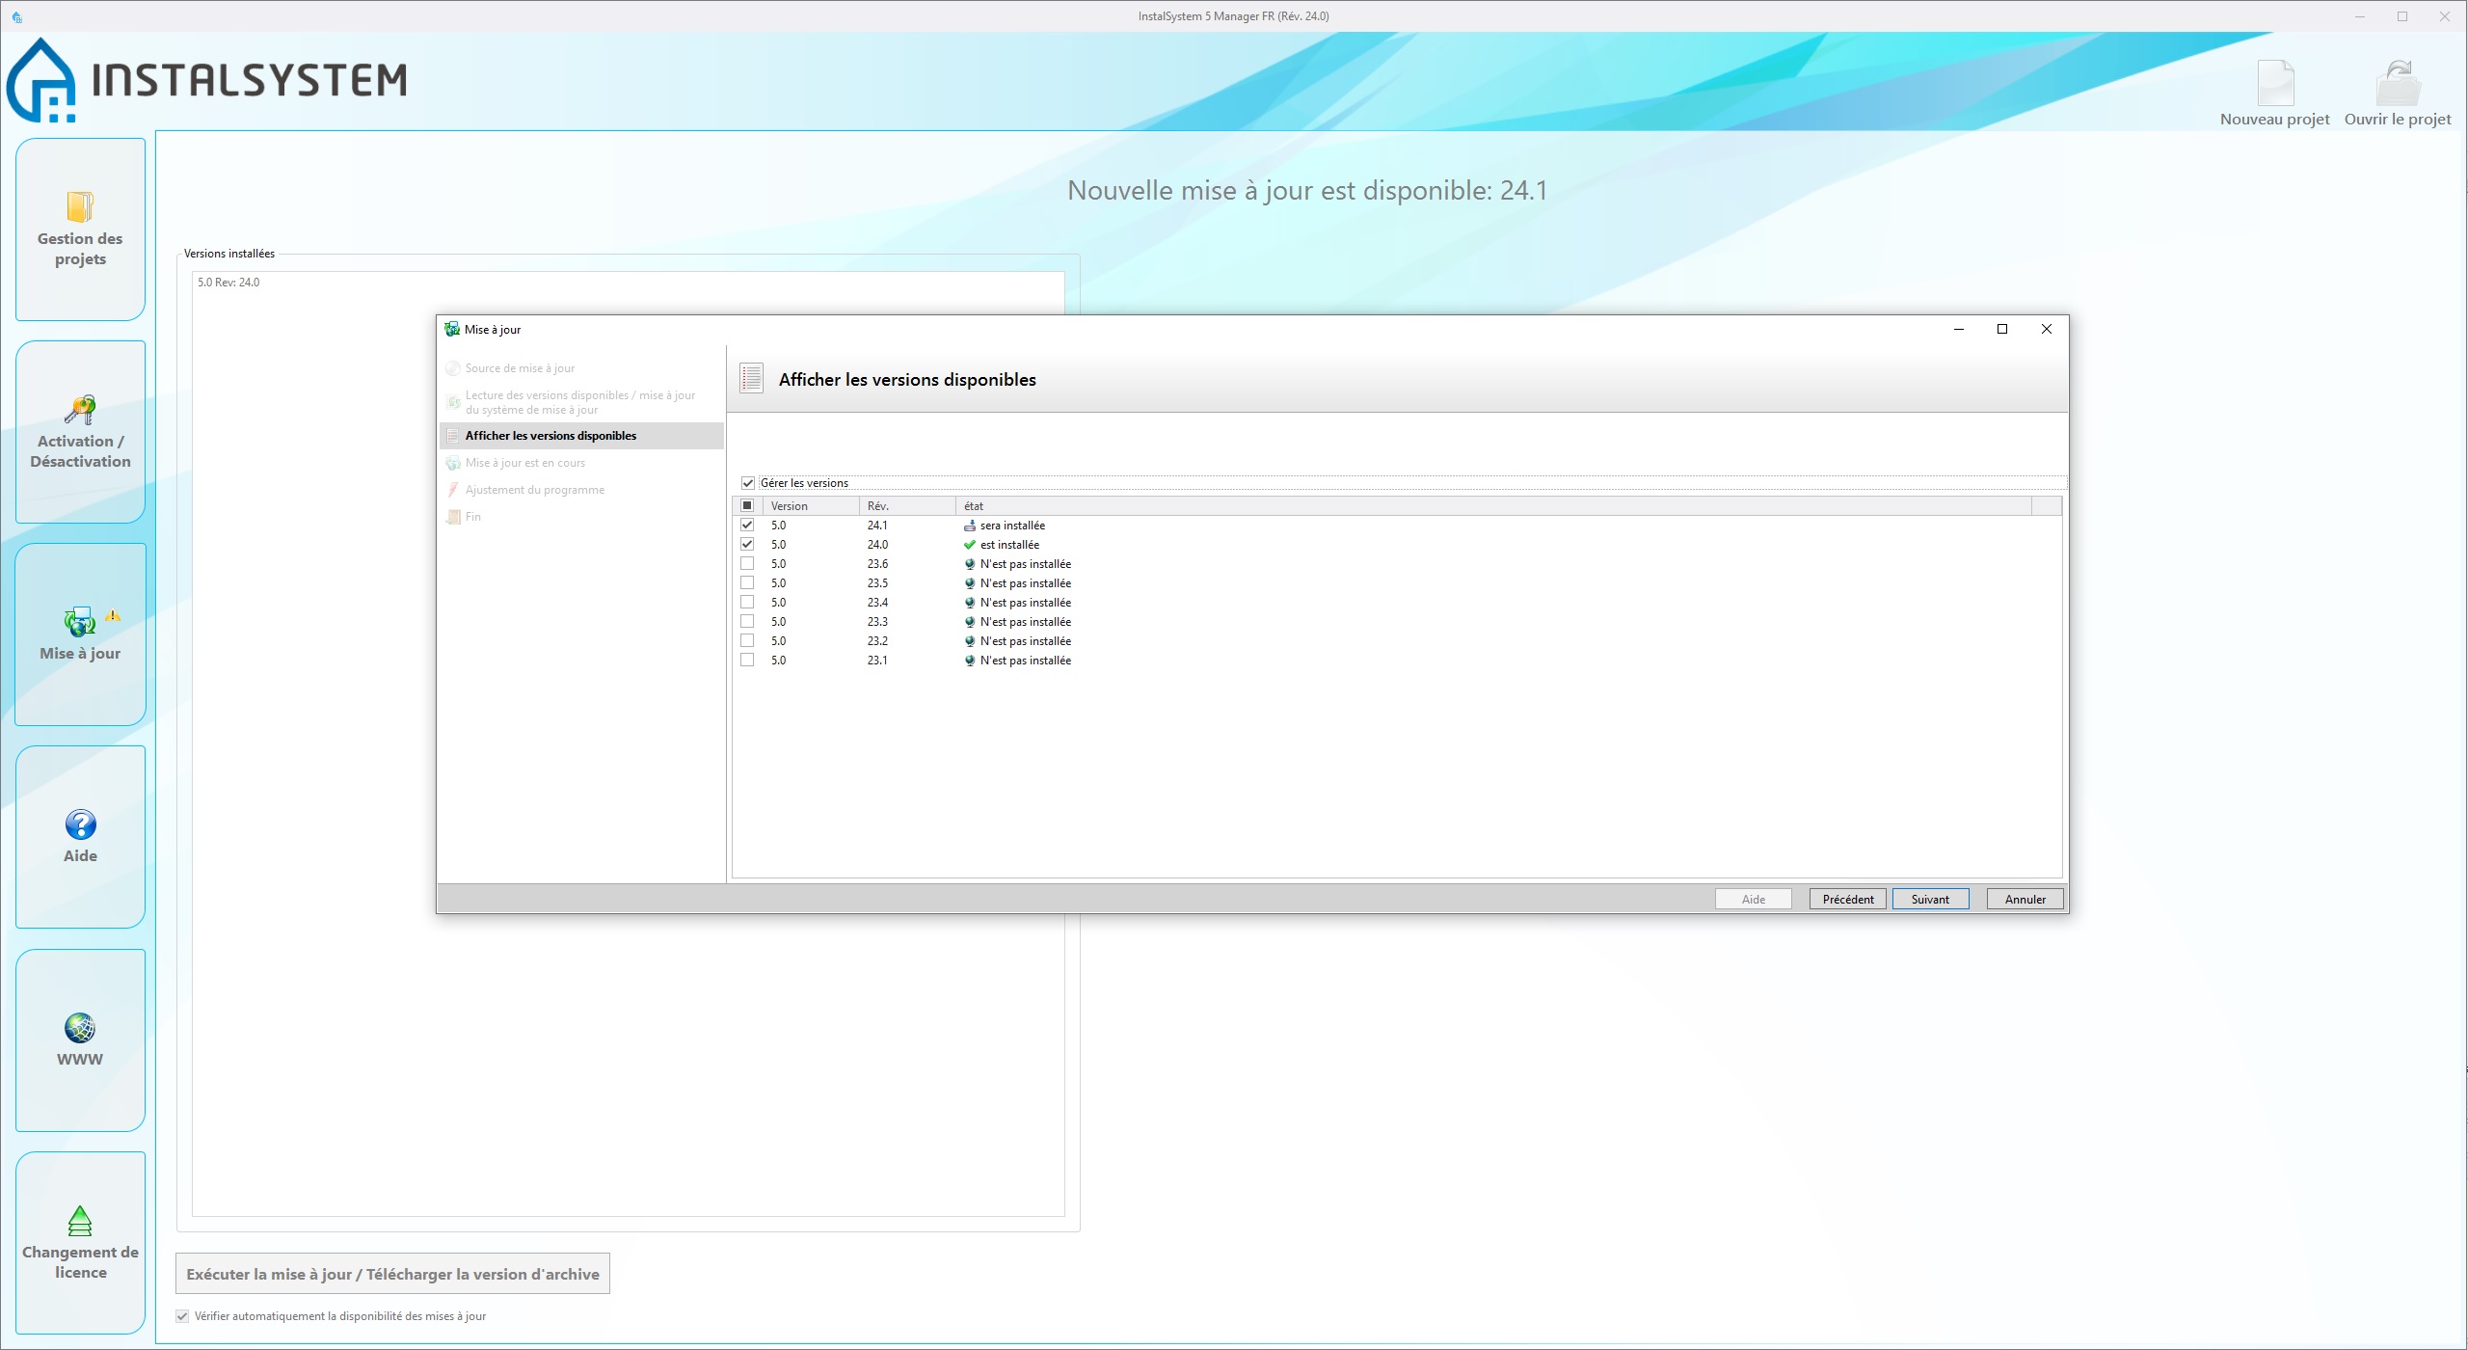Toggle automatic update availability check checkbox
The width and height of the screenshot is (2468, 1350).
click(x=182, y=1316)
